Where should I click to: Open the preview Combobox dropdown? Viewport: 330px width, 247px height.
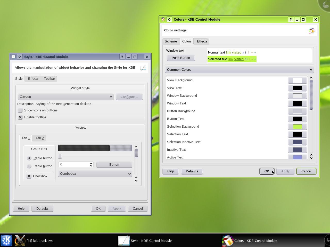pyautogui.click(x=95, y=174)
